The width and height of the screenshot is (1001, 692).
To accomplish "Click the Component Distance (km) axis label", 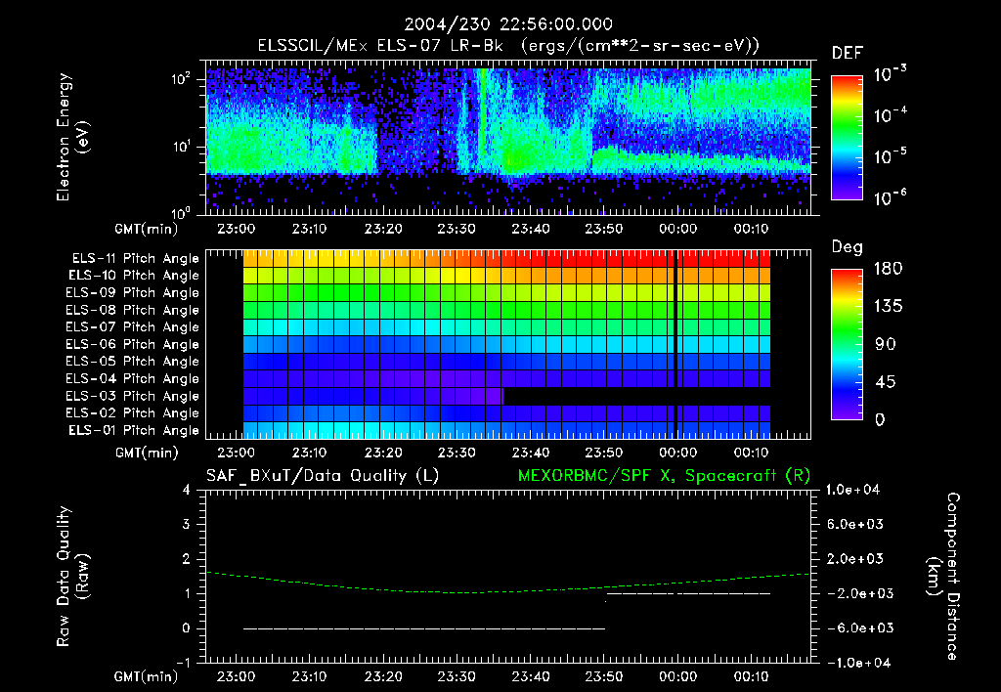I will click(943, 577).
